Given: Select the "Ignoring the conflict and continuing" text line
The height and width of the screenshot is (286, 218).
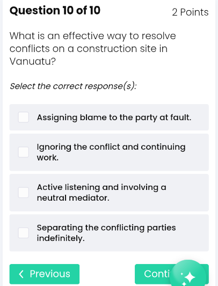Looking at the screenshot, I should click(111, 147).
